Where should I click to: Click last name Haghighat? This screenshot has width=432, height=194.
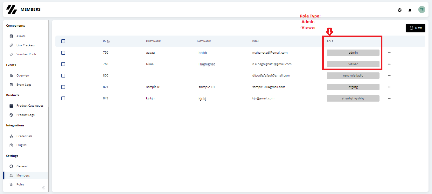(207, 64)
